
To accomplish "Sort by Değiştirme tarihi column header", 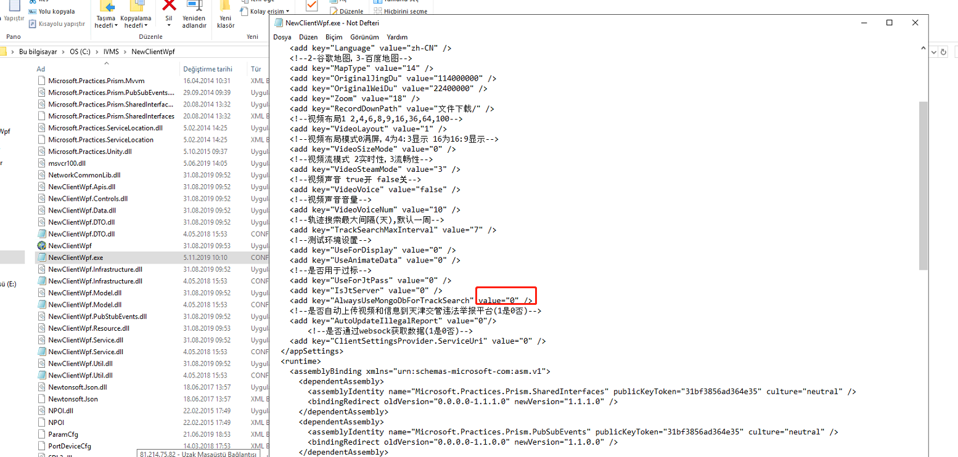I will coord(208,69).
